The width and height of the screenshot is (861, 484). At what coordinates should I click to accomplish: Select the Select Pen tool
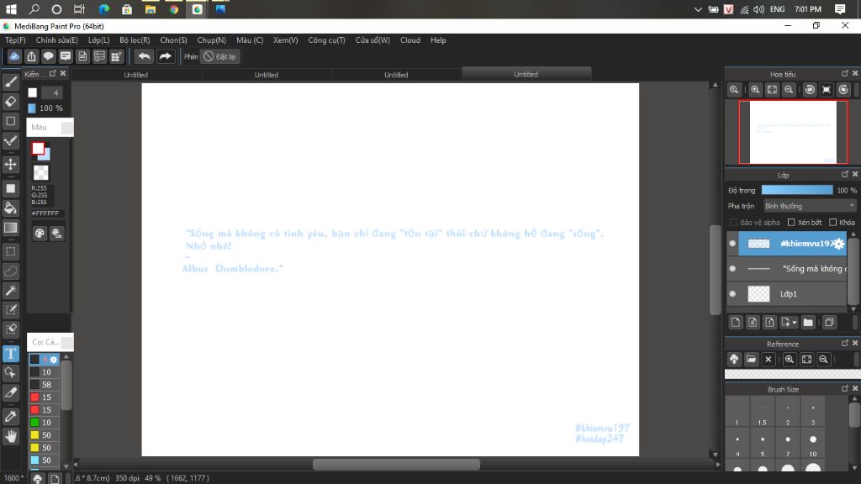(10, 310)
